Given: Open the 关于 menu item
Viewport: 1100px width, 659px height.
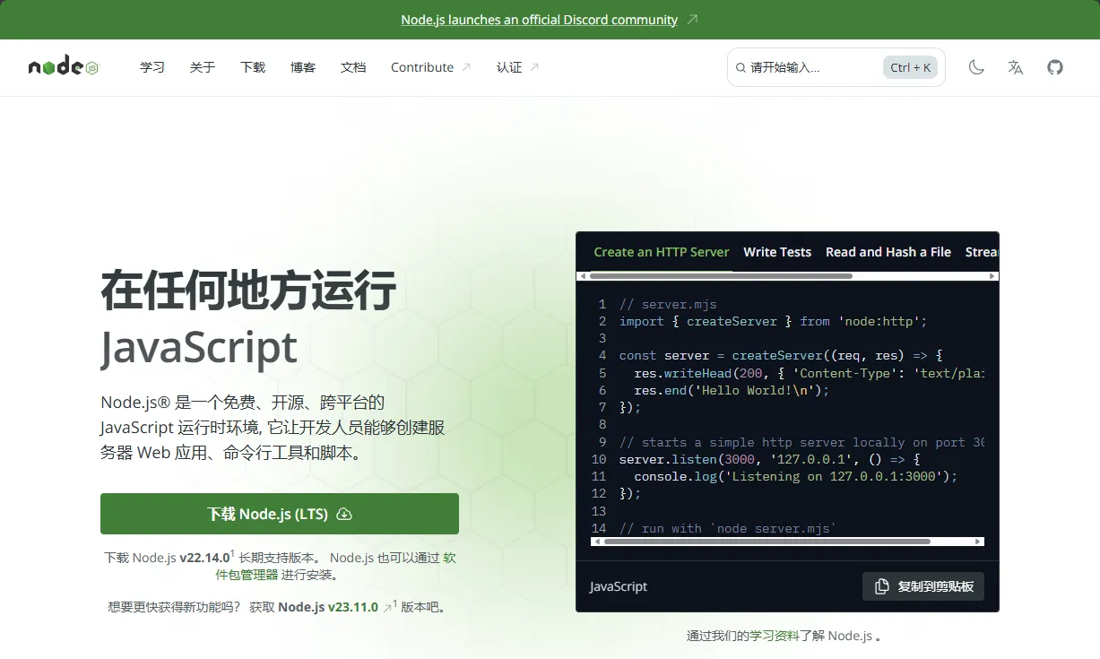Looking at the screenshot, I should pos(203,67).
